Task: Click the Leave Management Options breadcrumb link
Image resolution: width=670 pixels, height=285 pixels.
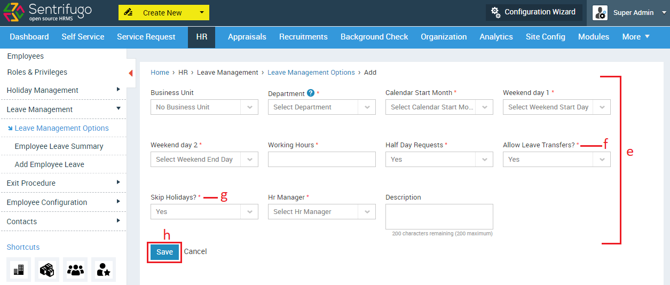Action: click(x=311, y=73)
